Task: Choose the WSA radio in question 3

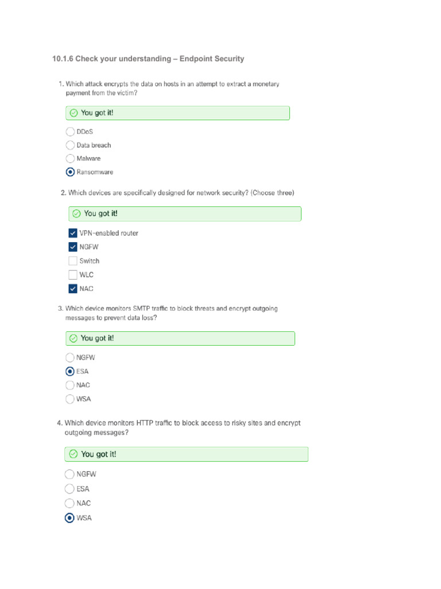Action: 70,399
